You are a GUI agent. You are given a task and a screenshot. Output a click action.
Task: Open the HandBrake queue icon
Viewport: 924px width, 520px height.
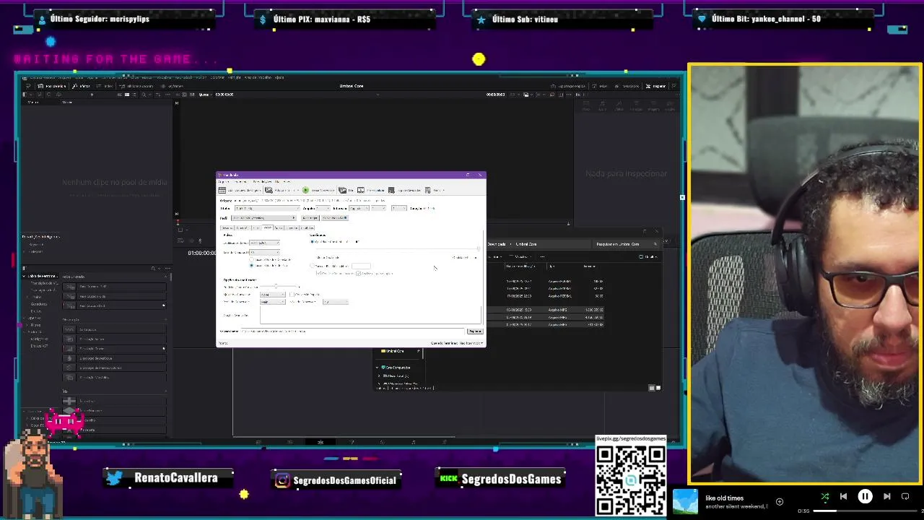pyautogui.click(x=342, y=190)
